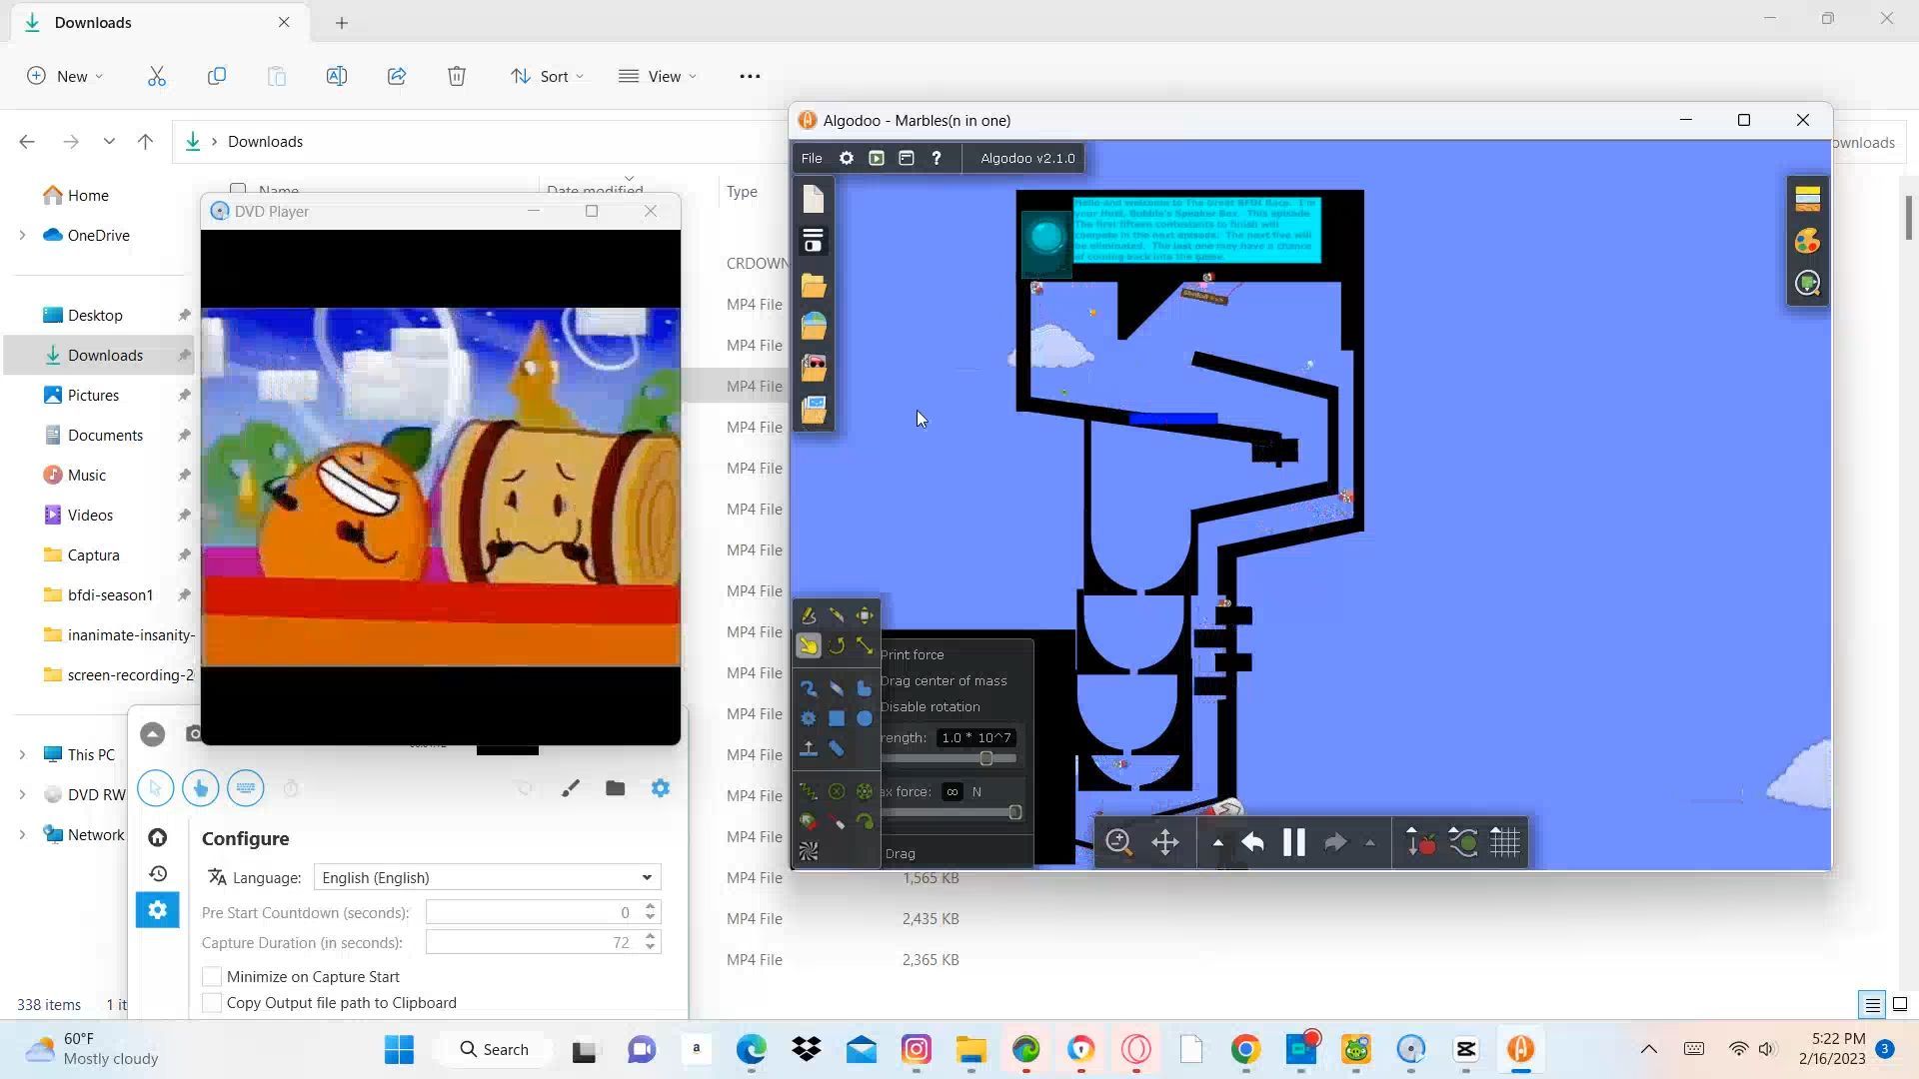The width and height of the screenshot is (1919, 1079).
Task: Expand the This PC tree item
Action: (x=22, y=755)
